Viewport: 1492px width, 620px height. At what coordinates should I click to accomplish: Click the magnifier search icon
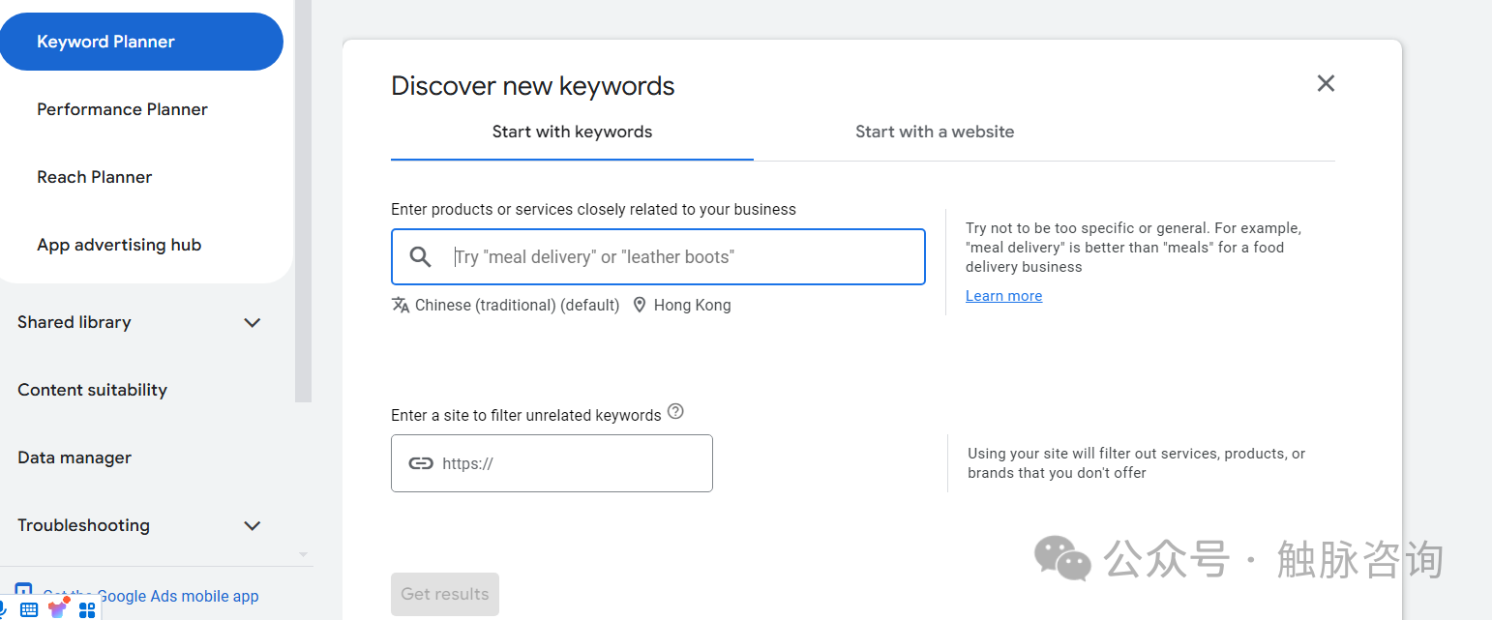(x=420, y=256)
